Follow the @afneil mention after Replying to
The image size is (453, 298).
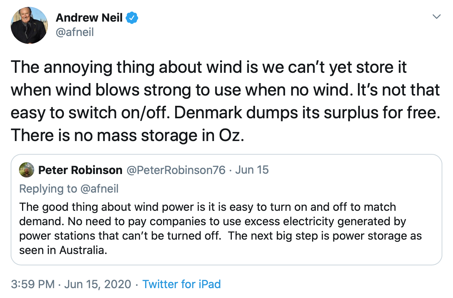pos(100,189)
